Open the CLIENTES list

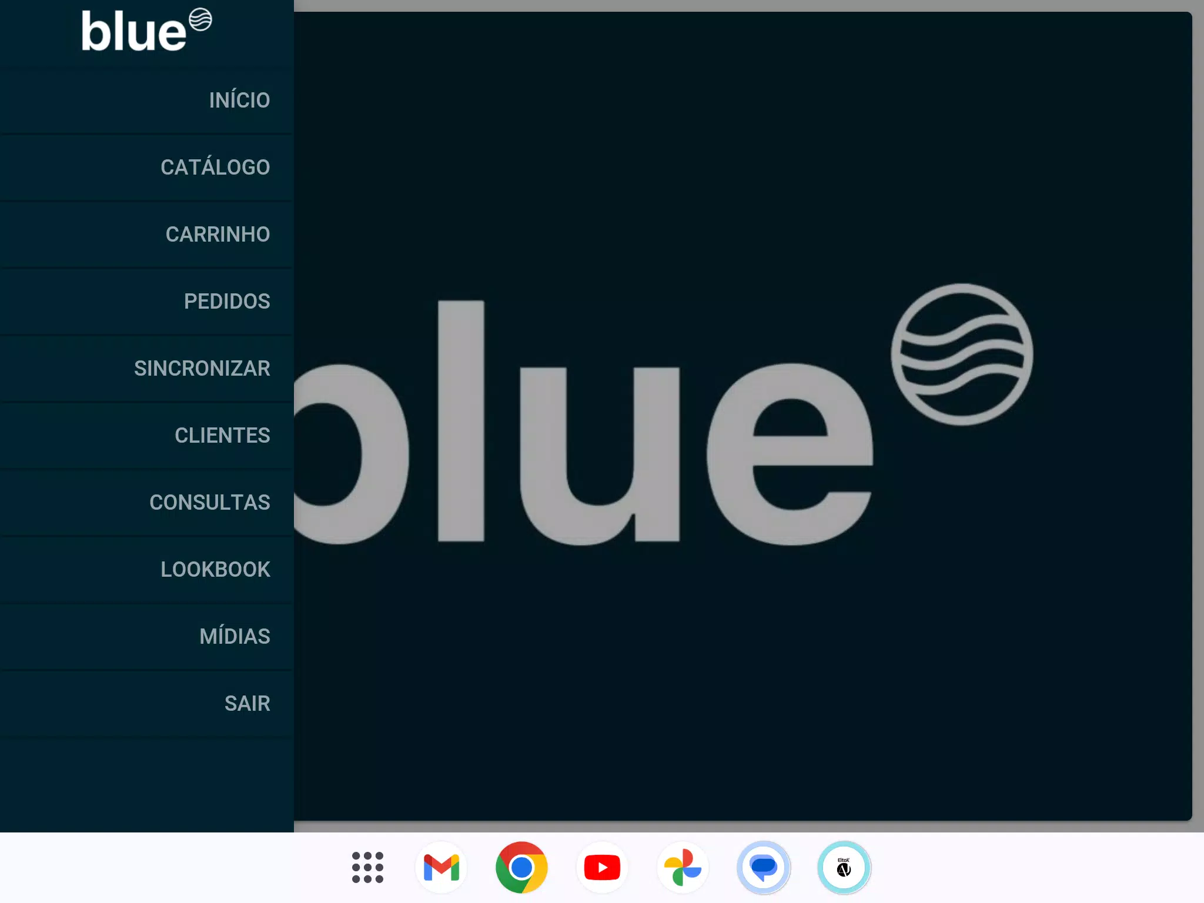(x=147, y=436)
